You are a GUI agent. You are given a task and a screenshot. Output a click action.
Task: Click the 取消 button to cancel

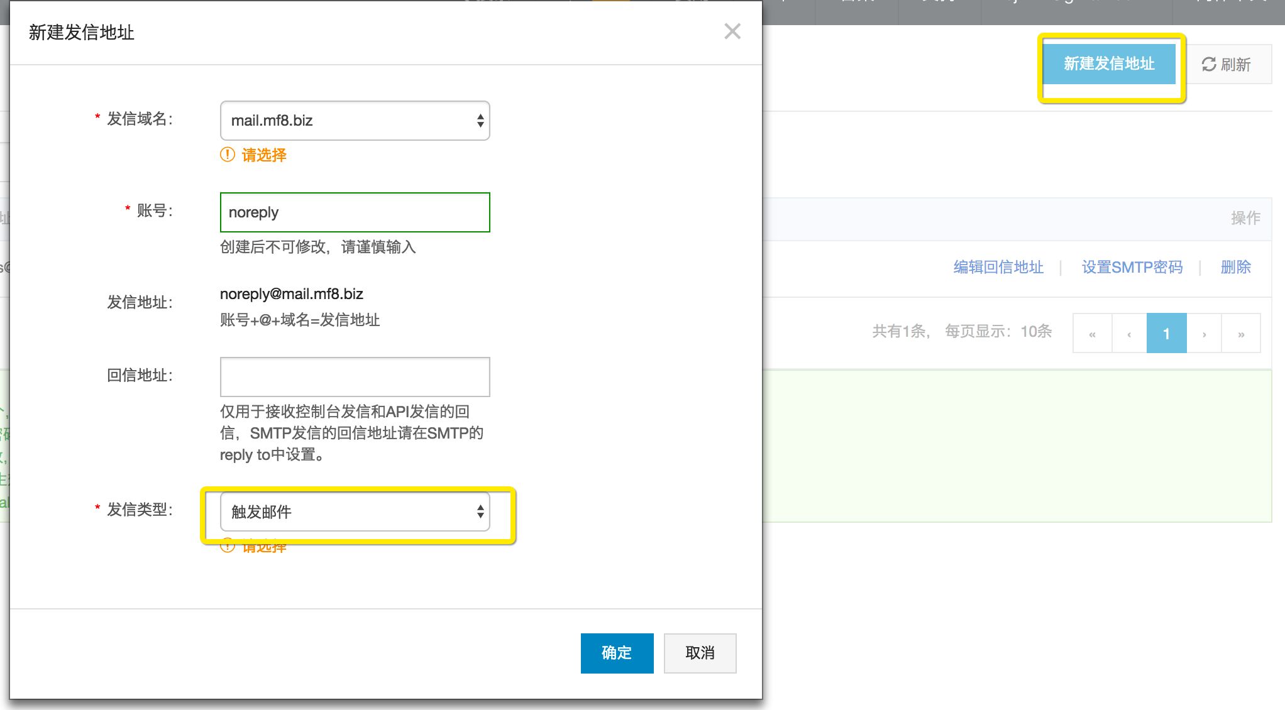click(x=700, y=653)
